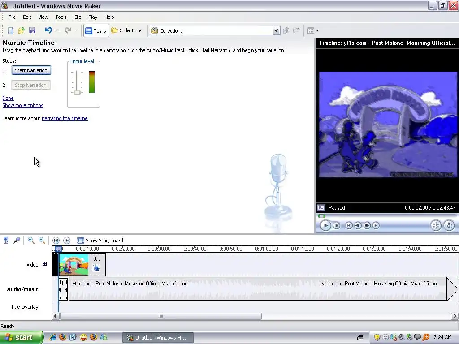Viewport: 459px width, 344px height.
Task: Expand the Video track
Action: tap(44, 264)
